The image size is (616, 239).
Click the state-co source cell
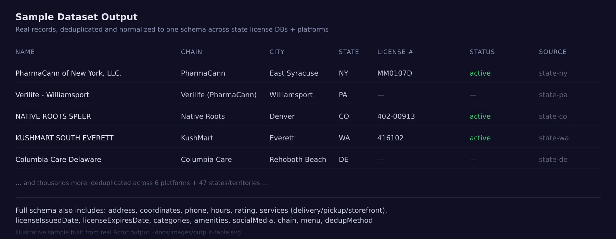click(553, 116)
